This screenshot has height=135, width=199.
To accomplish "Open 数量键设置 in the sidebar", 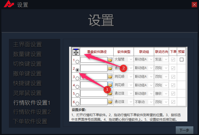I will coord(28,54).
